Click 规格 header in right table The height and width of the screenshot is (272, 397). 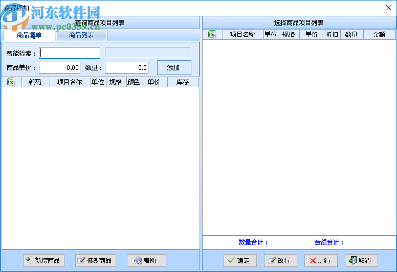pos(289,34)
